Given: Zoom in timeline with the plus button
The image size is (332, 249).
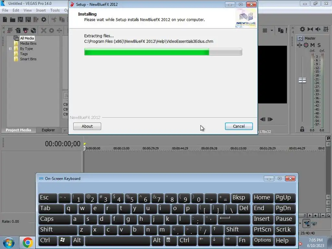Looking at the screenshot, I should [315, 216].
